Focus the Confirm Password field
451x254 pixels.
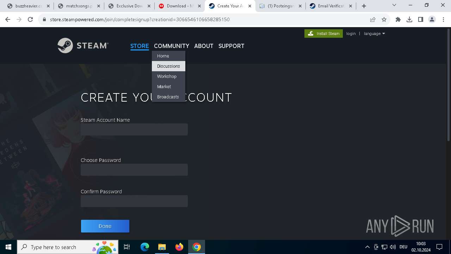[x=134, y=201]
